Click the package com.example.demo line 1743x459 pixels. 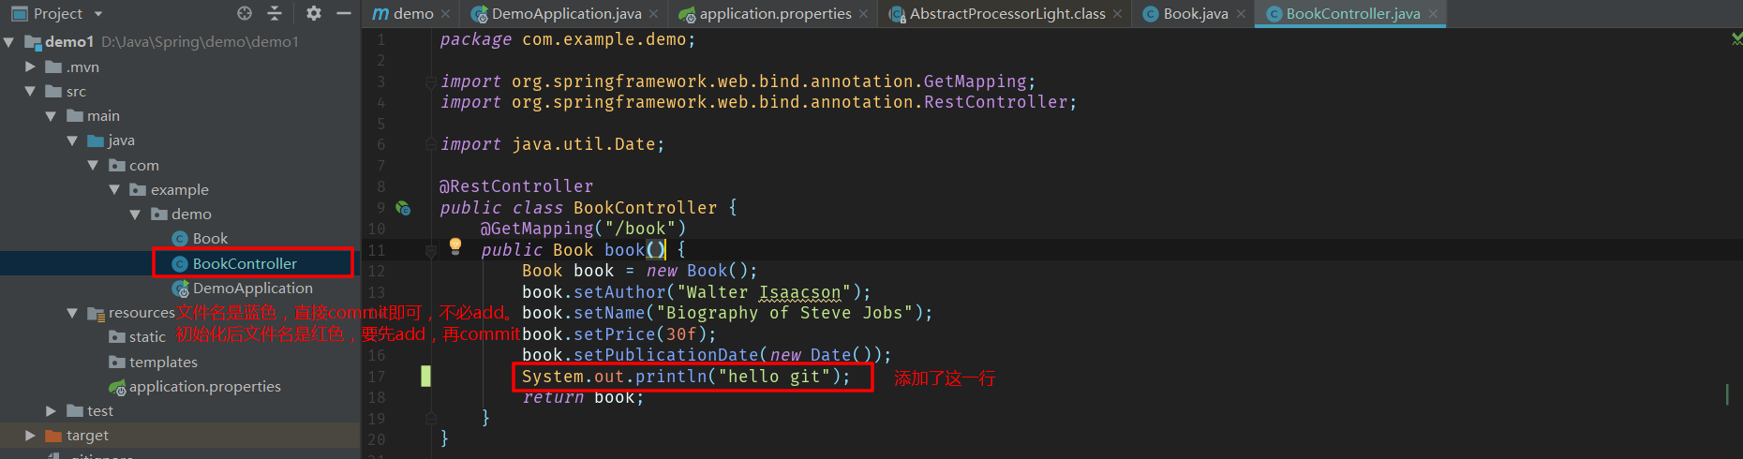pos(568,39)
